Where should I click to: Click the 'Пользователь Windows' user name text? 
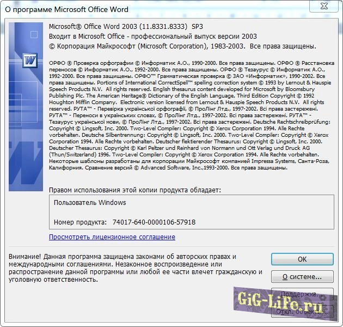90,203
